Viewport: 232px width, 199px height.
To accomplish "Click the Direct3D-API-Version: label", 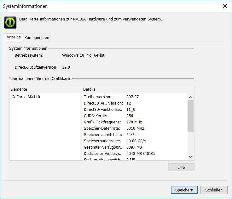I will (x=103, y=103).
